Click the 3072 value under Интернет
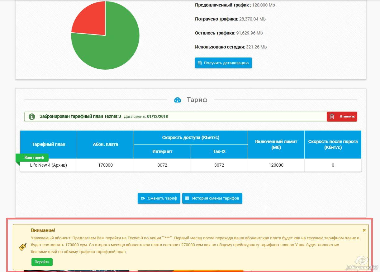Viewport: 380px width, 272px height. (162, 165)
